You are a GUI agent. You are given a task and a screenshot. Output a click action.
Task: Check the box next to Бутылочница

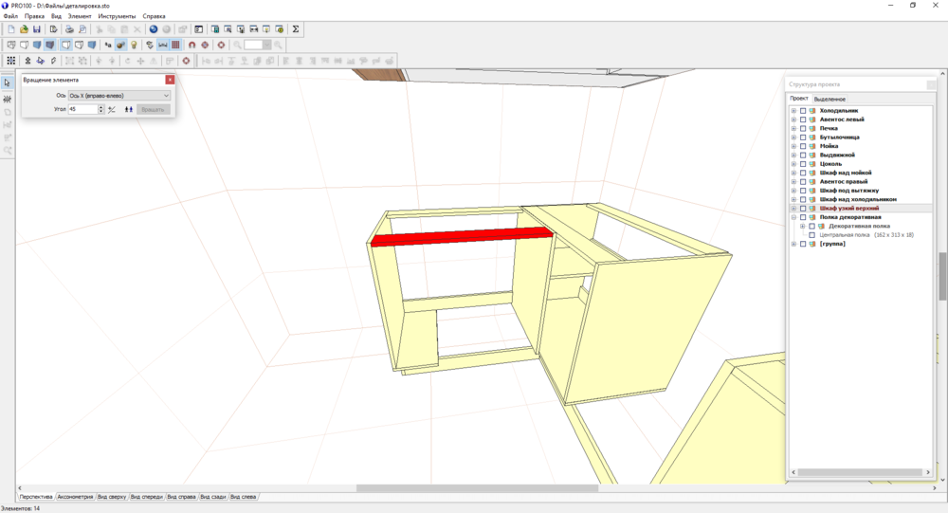803,137
